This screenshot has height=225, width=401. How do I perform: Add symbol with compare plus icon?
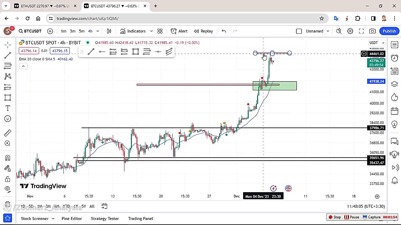[50, 31]
